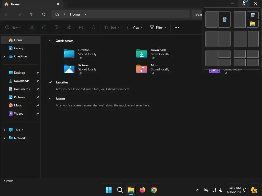Collapse the Favorites section
This screenshot has width=262, height=196.
tap(50, 82)
